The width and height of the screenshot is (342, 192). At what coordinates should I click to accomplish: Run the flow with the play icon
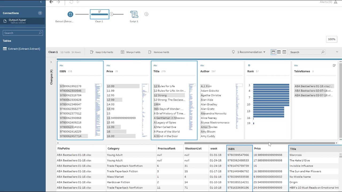78,2
